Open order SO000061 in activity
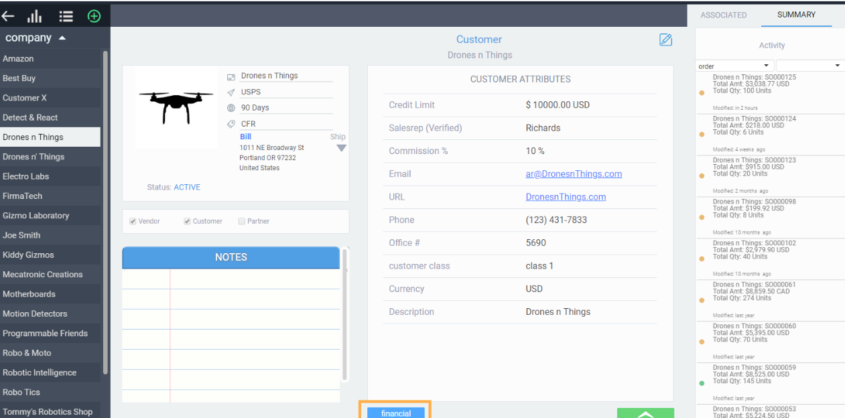The width and height of the screenshot is (845, 418). point(770,300)
